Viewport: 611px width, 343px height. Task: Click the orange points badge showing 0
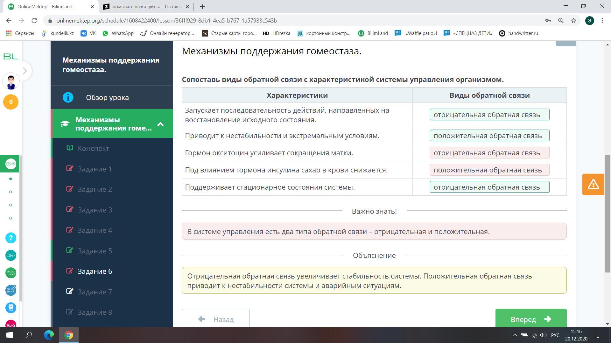11,102
